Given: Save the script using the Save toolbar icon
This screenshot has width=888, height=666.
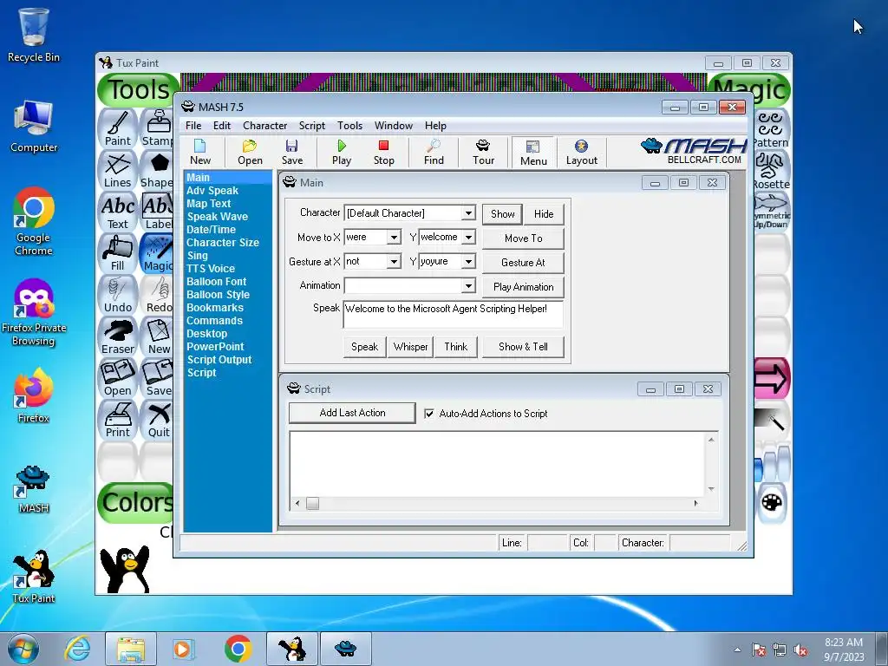Looking at the screenshot, I should click(292, 153).
